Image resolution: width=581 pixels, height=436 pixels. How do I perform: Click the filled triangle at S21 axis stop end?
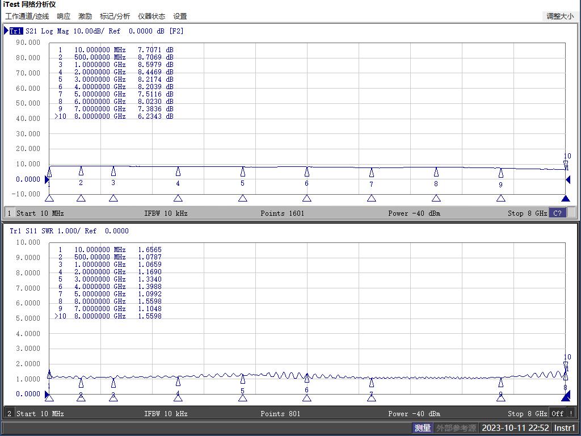(x=565, y=198)
